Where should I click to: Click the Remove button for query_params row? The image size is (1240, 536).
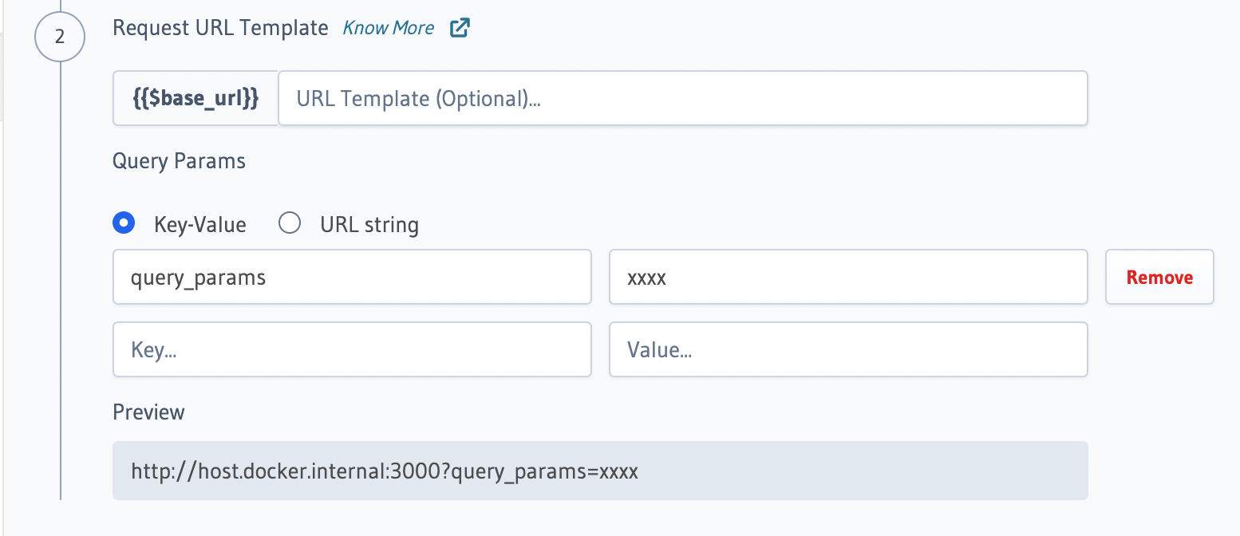1159,277
